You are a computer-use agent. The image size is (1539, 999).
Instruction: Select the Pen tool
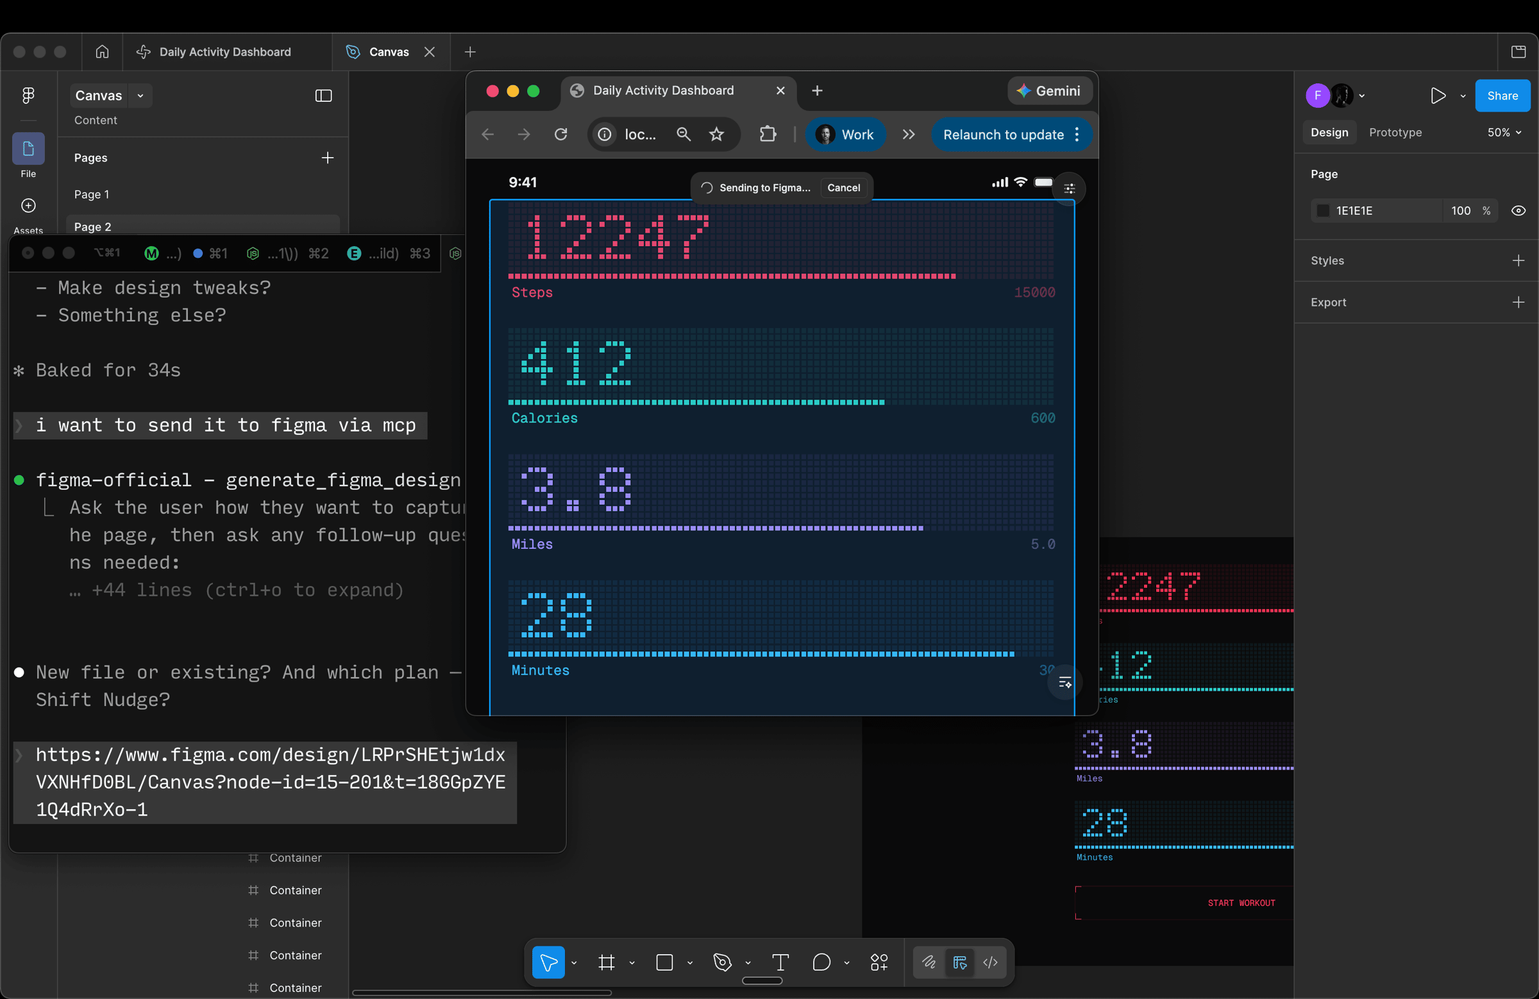pyautogui.click(x=721, y=962)
